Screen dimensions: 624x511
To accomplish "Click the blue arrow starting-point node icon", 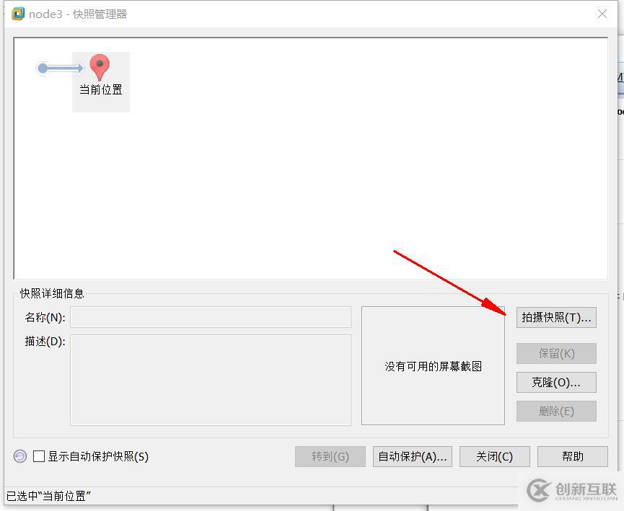I will click(41, 68).
